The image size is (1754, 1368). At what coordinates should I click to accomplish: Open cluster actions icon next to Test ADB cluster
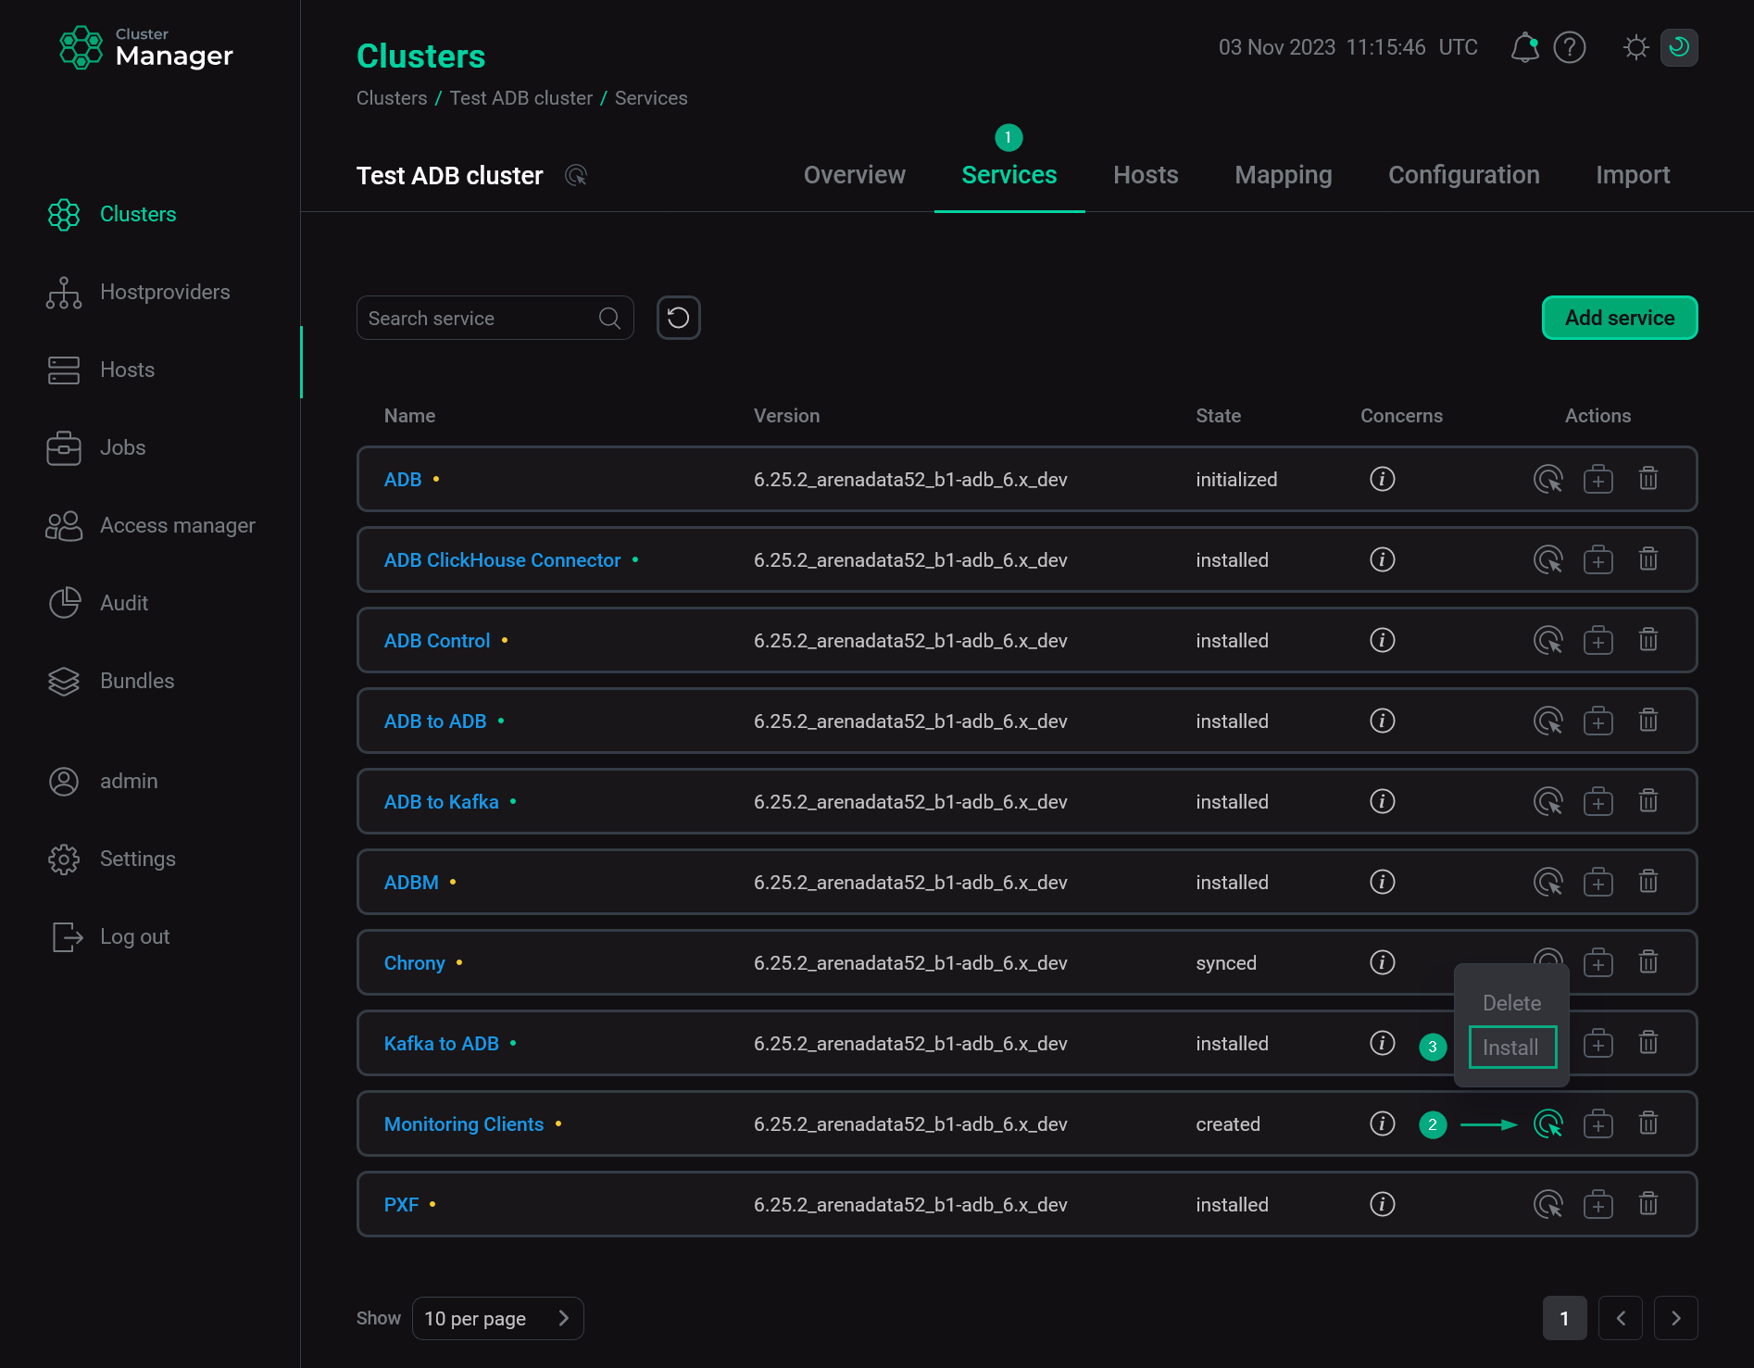click(x=576, y=175)
